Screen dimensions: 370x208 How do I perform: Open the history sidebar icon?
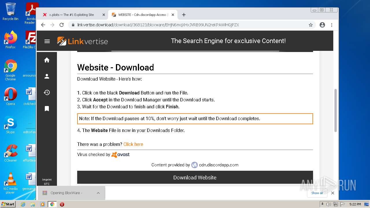[47, 92]
